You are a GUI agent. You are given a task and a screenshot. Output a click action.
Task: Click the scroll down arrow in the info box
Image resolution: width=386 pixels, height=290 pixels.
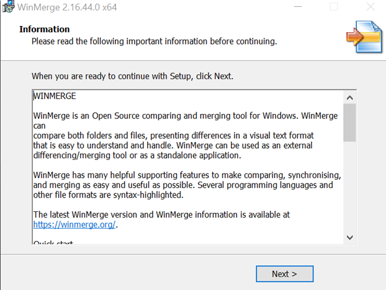coord(349,237)
